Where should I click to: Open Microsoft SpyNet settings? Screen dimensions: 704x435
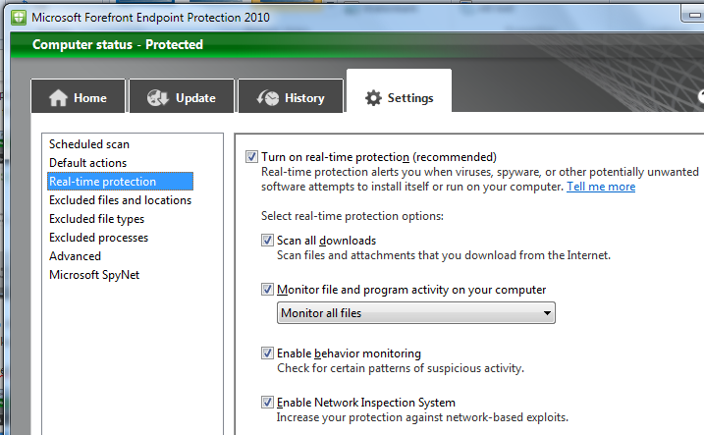pyautogui.click(x=94, y=275)
